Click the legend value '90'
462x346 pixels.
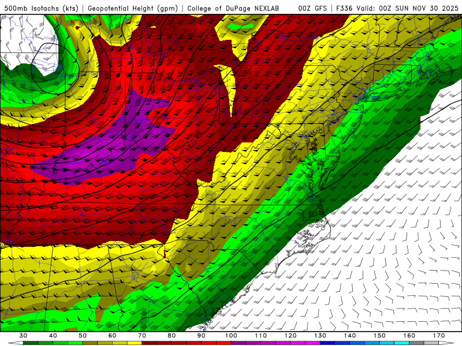coord(201,336)
